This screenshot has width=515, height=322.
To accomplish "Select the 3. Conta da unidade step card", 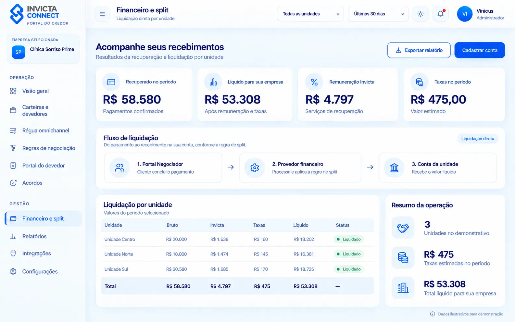I will (438, 167).
